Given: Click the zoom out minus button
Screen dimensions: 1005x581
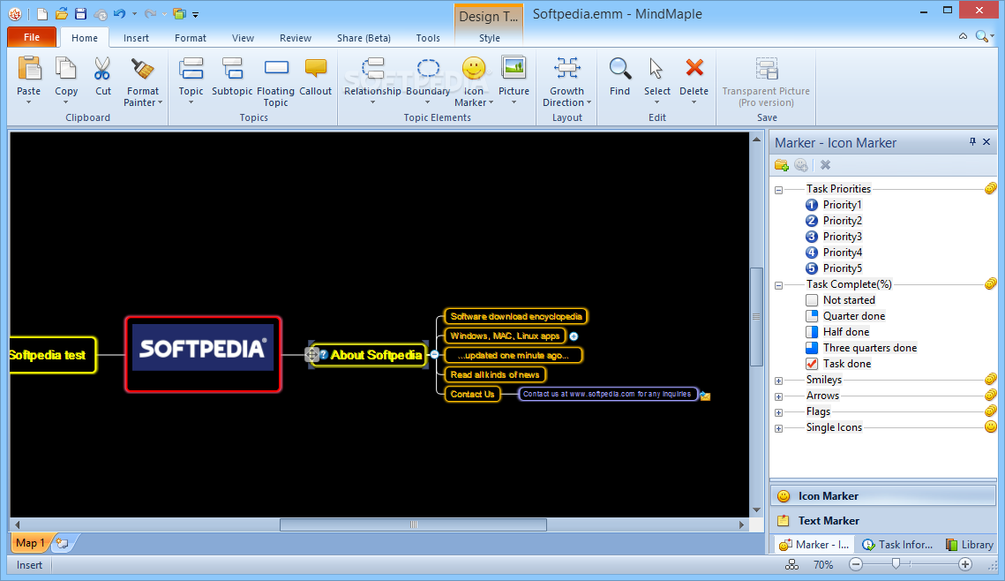Looking at the screenshot, I should [856, 564].
